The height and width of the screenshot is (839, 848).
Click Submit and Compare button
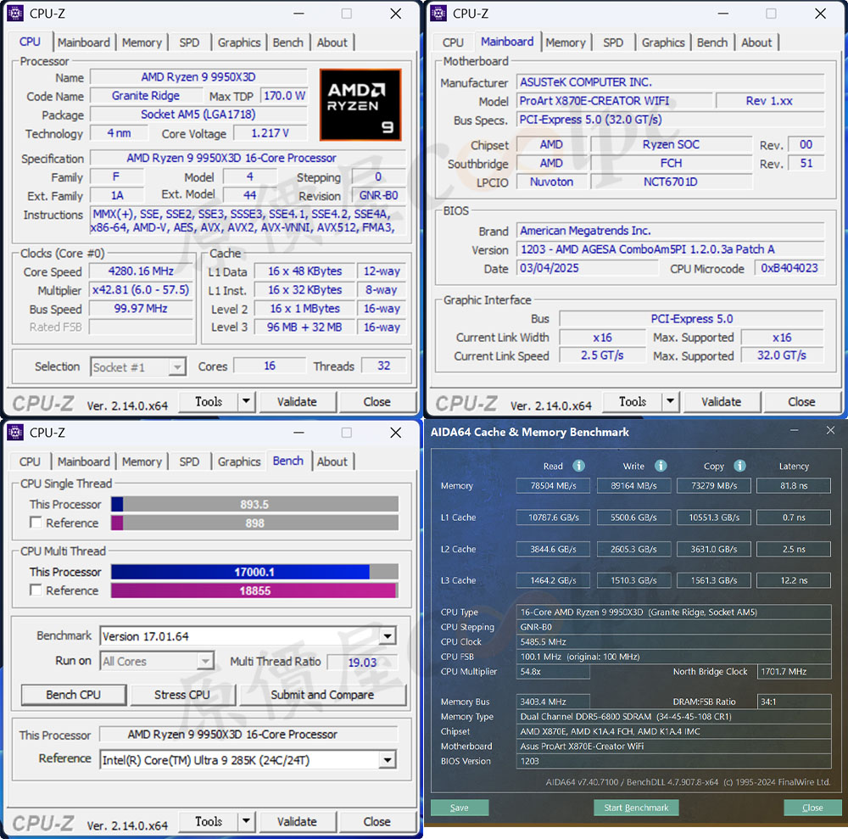[322, 695]
